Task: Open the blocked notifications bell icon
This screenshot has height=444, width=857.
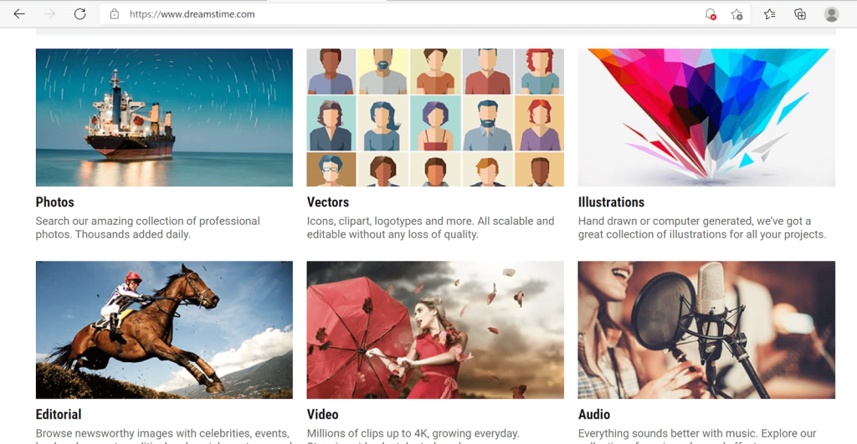Action: click(x=710, y=14)
